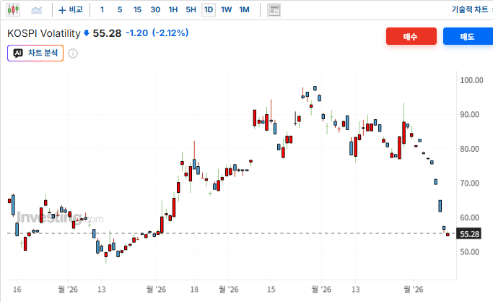This screenshot has width=493, height=302.
Task: Open the 기술적 차트 link
Action: pos(470,9)
